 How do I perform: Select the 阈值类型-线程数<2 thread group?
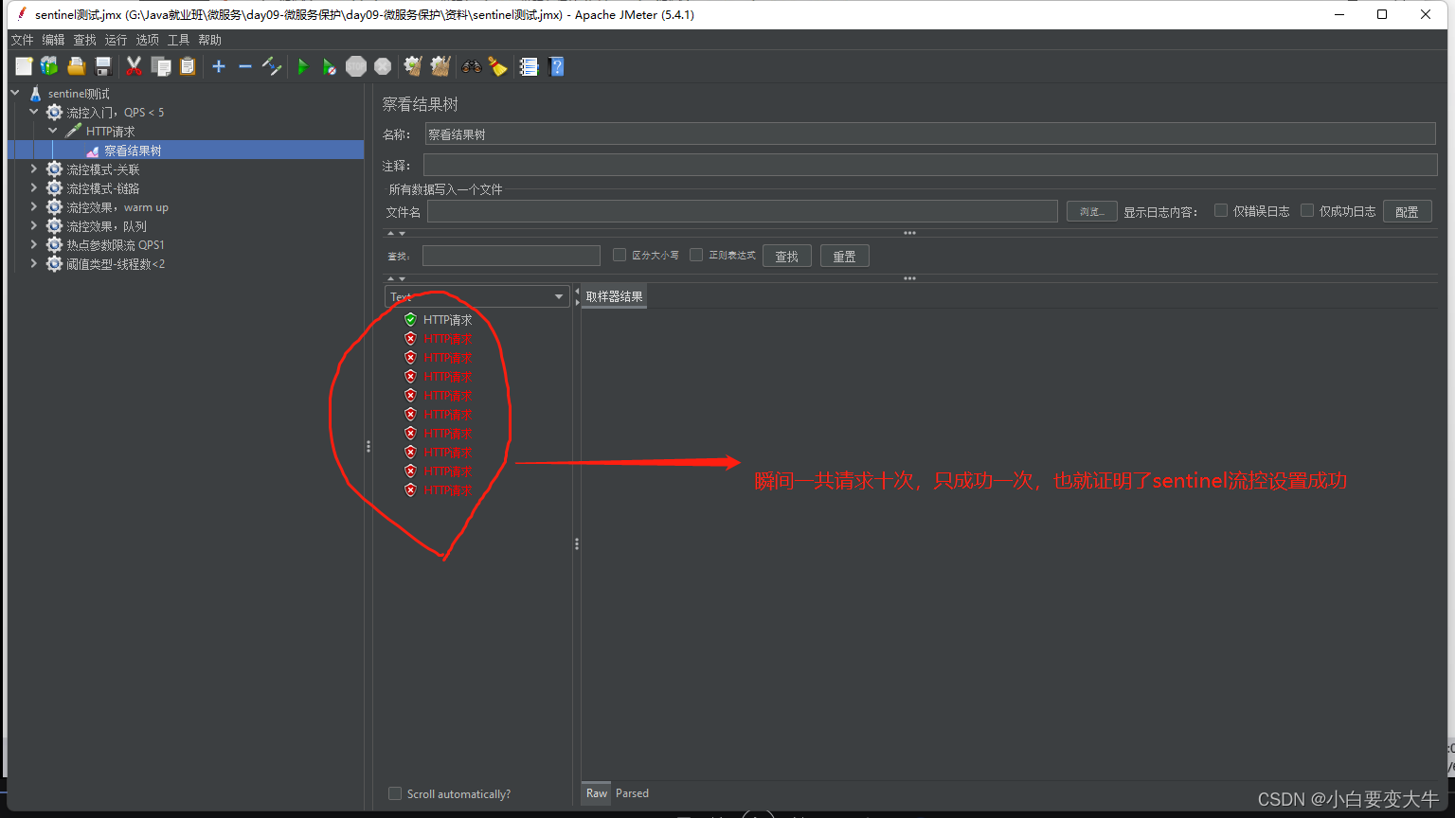click(x=116, y=264)
